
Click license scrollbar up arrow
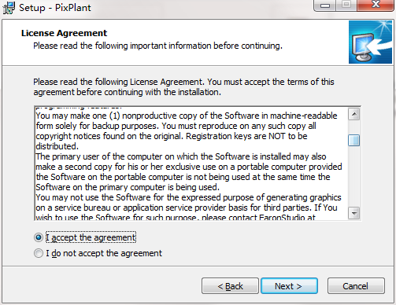[354, 114]
